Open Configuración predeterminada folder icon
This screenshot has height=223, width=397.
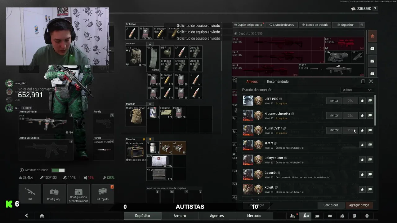[x=78, y=194]
